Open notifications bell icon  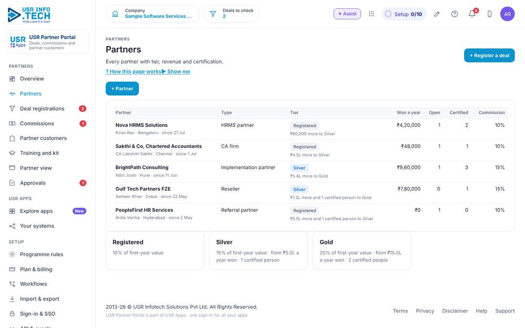pyautogui.click(x=472, y=14)
